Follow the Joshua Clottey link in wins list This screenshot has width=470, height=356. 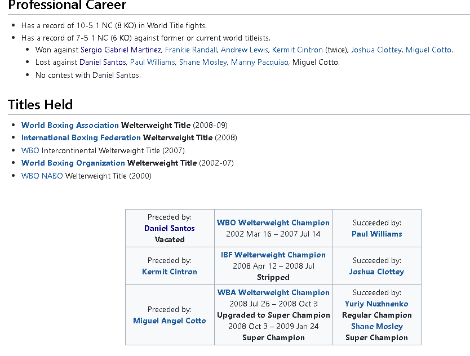tap(376, 50)
